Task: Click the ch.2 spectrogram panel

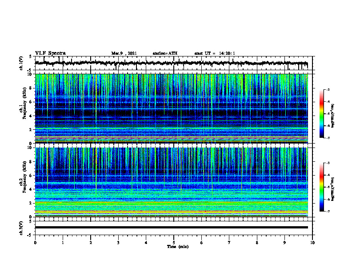Action: 172,182
